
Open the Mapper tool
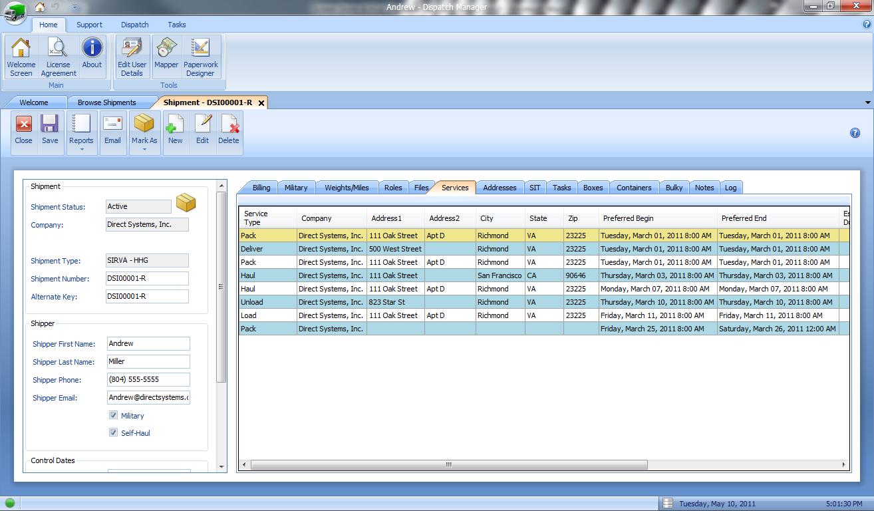166,55
